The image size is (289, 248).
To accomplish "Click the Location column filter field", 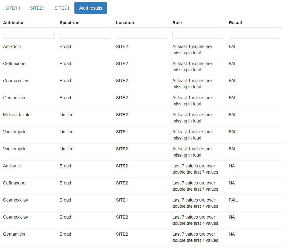I will 142,34.
